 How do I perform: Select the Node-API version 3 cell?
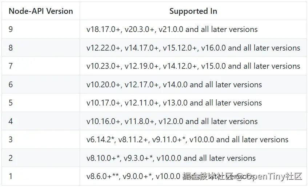click(x=41, y=139)
